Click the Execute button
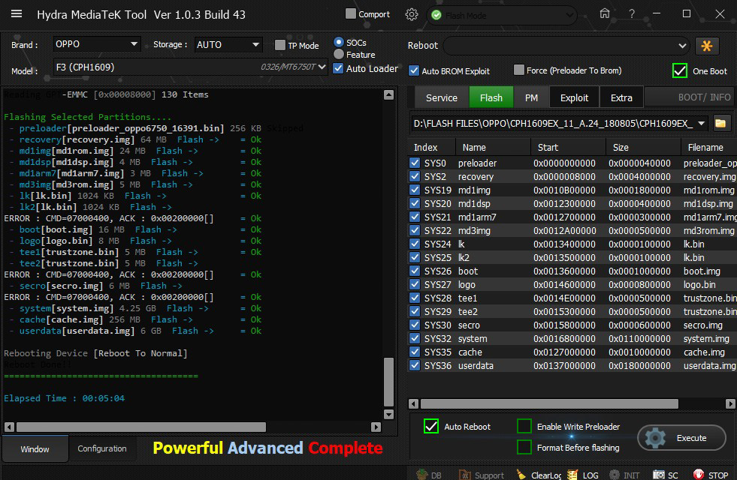737x480 pixels. click(682, 438)
